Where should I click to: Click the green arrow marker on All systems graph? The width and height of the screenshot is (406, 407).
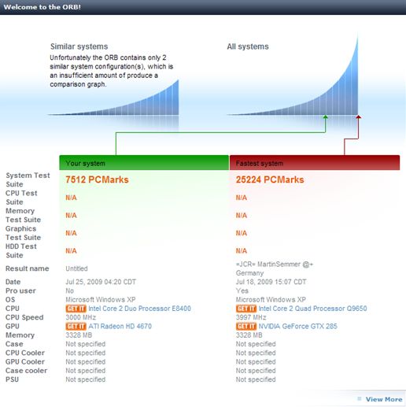(326, 117)
